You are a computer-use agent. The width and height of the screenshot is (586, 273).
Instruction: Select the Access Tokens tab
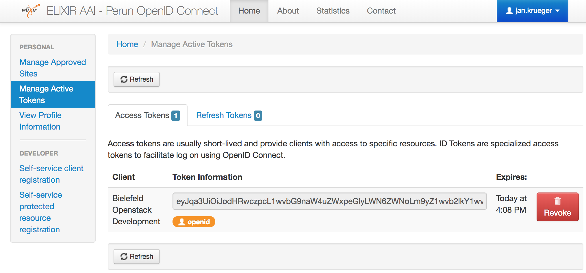click(142, 115)
